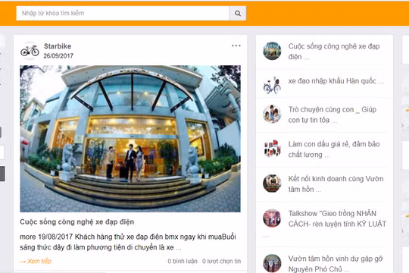Click the Xem tiếp read-more link
Viewport: 409px width, 273px height.
(x=36, y=261)
